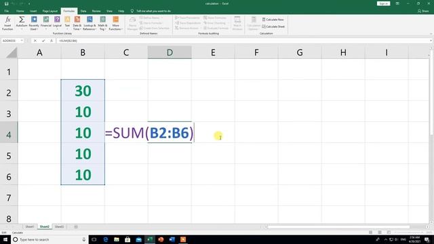Switch to the Home tab

pos(20,11)
